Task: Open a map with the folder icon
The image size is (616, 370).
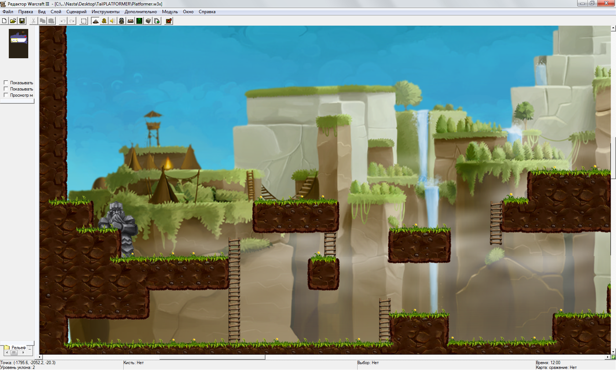Action: pyautogui.click(x=13, y=21)
